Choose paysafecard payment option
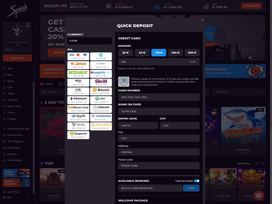Viewport: 272px width, 204px height. pyautogui.click(x=101, y=73)
